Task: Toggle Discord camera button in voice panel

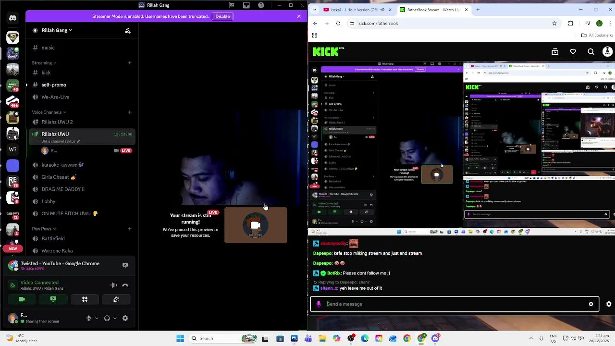Action: (x=22, y=299)
